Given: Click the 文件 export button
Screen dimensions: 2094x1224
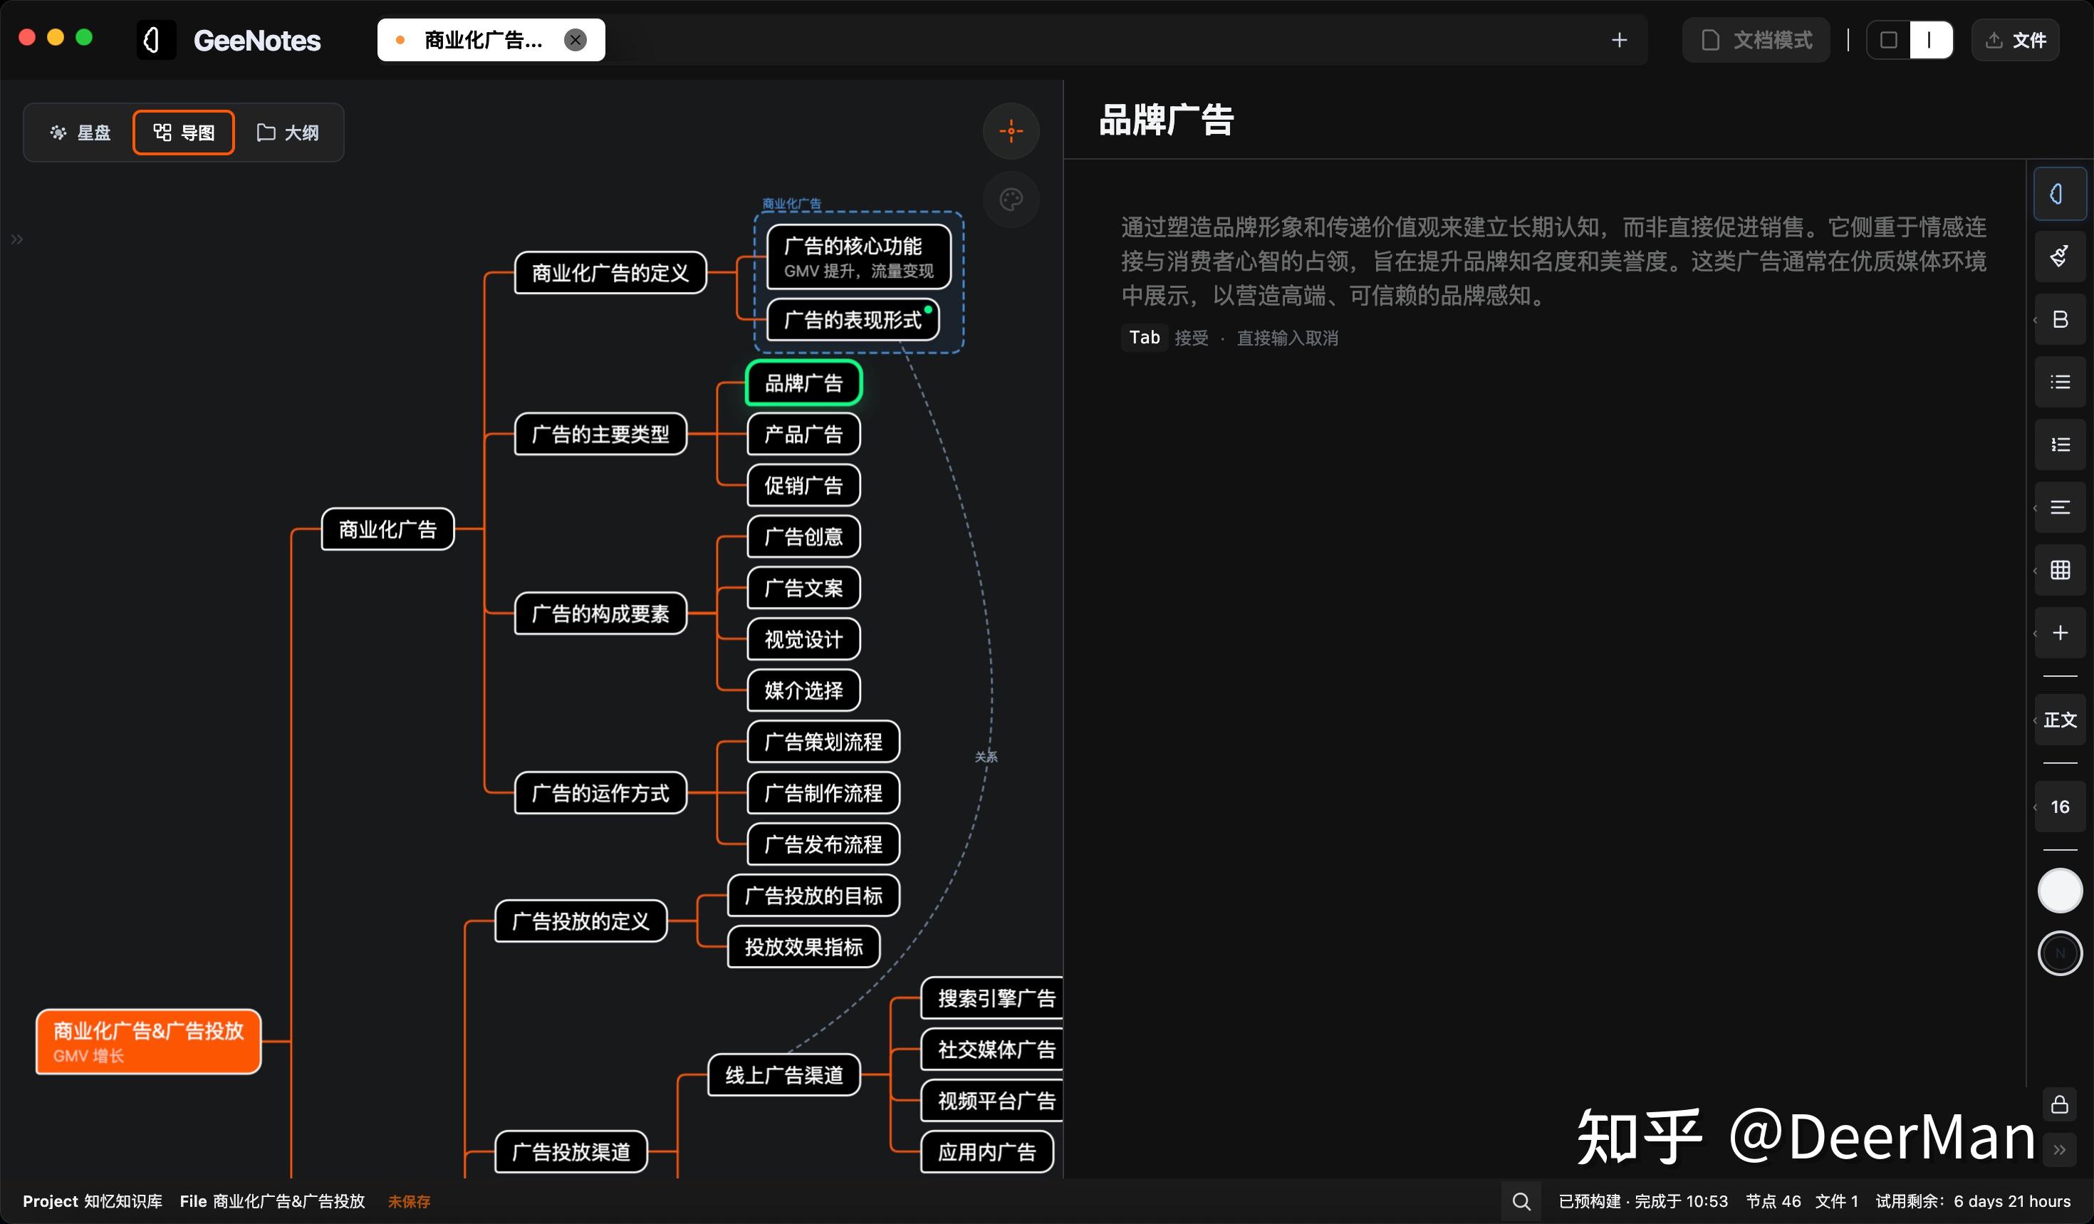Looking at the screenshot, I should point(2015,40).
